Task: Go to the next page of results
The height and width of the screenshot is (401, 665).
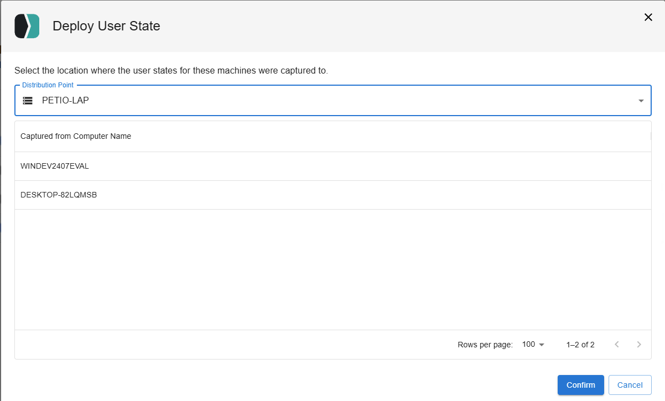Action: pyautogui.click(x=639, y=345)
